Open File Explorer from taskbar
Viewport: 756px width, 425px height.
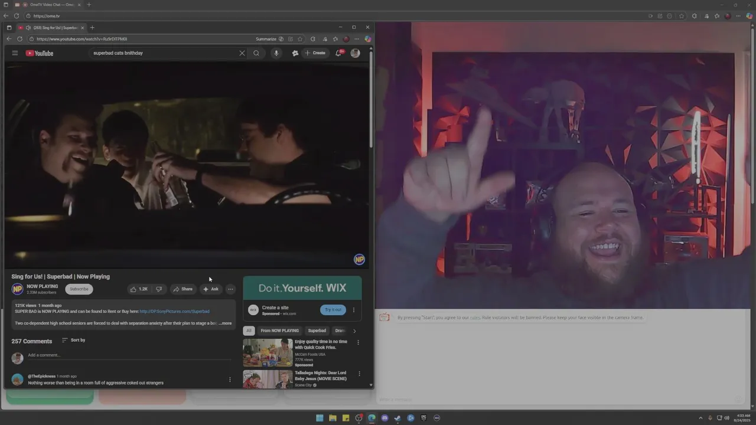point(333,418)
